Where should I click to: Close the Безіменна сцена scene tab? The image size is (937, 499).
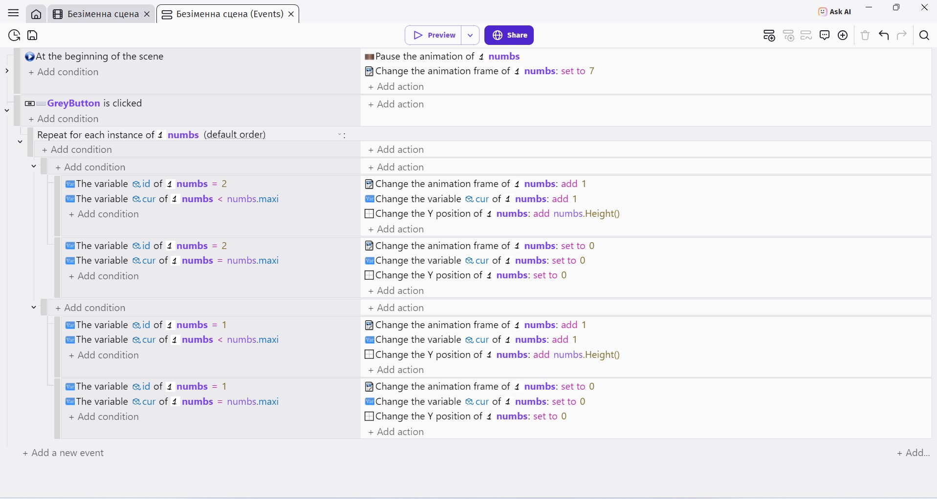click(x=147, y=14)
